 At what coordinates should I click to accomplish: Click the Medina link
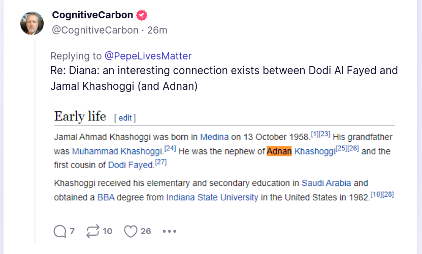[214, 137]
